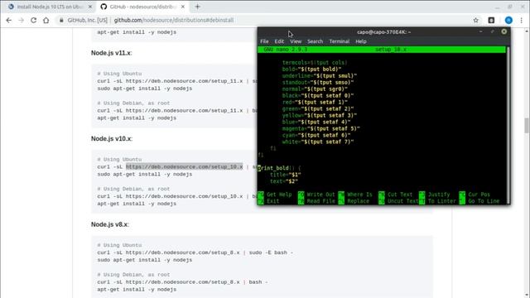
Task: Open the Terminal menu
Action: click(339, 41)
